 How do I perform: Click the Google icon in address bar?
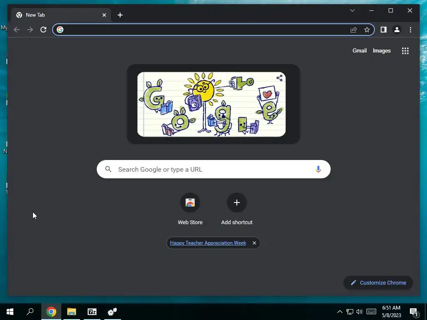click(60, 30)
